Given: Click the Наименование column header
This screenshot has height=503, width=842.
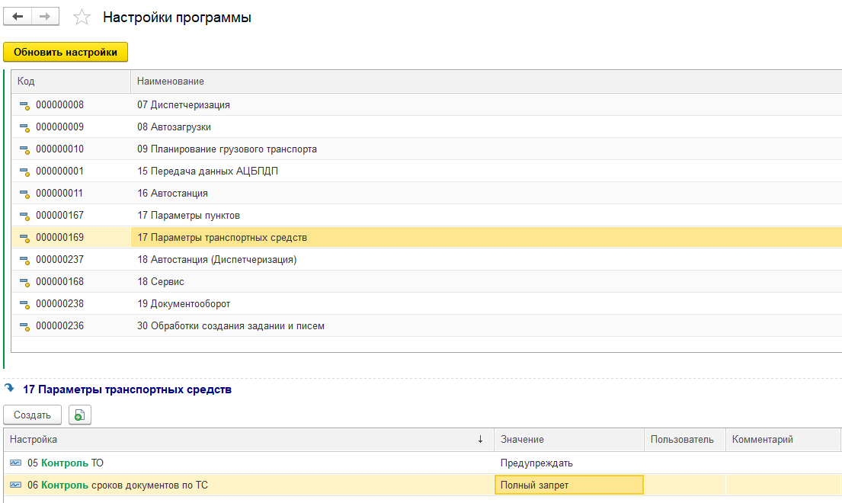Looking at the screenshot, I should point(171,82).
